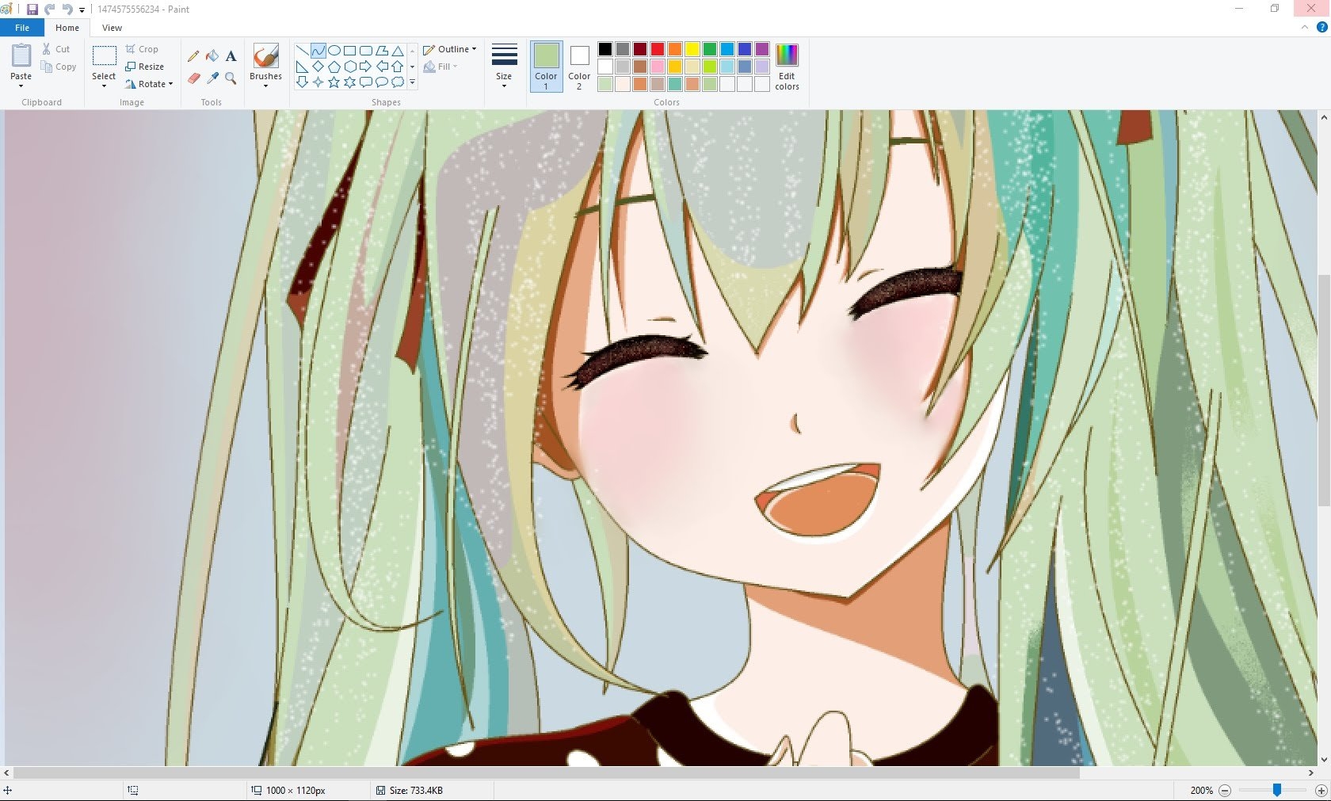Open the File menu

[22, 28]
